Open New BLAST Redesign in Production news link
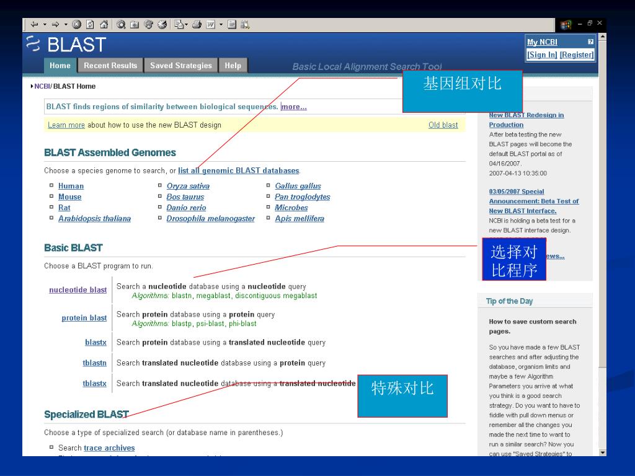The height and width of the screenshot is (476, 635). tap(526, 120)
